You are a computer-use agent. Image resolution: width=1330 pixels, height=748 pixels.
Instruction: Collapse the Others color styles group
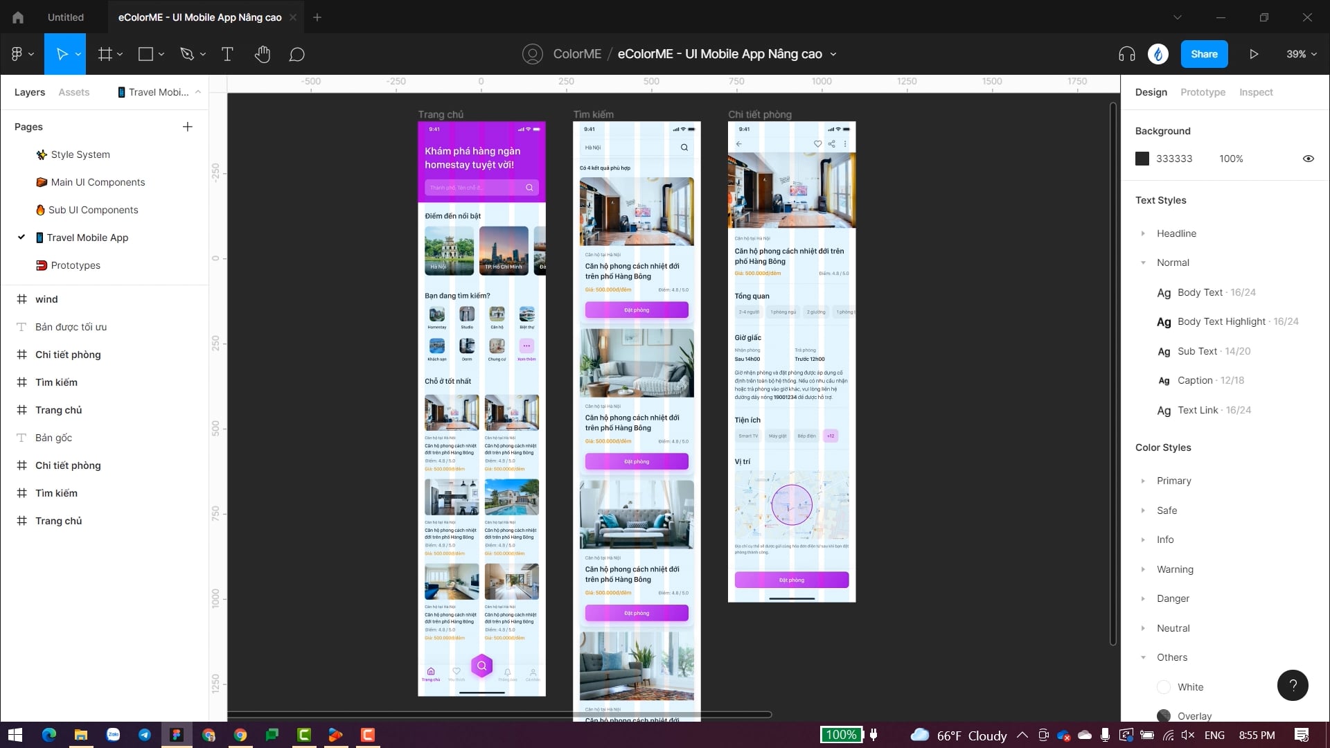[1143, 657]
